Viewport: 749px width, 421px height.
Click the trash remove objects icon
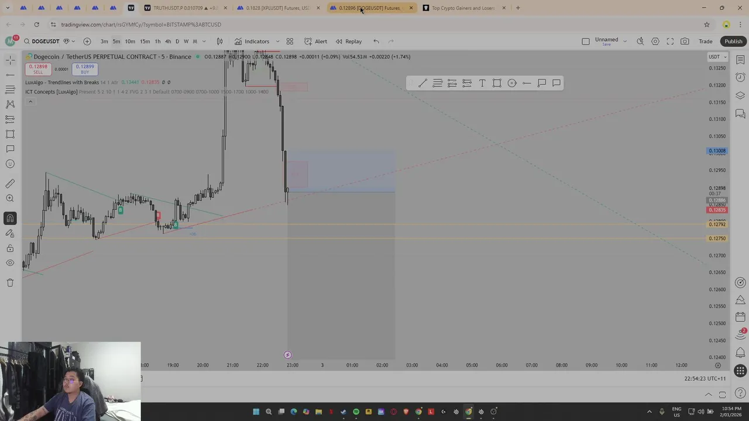(10, 282)
